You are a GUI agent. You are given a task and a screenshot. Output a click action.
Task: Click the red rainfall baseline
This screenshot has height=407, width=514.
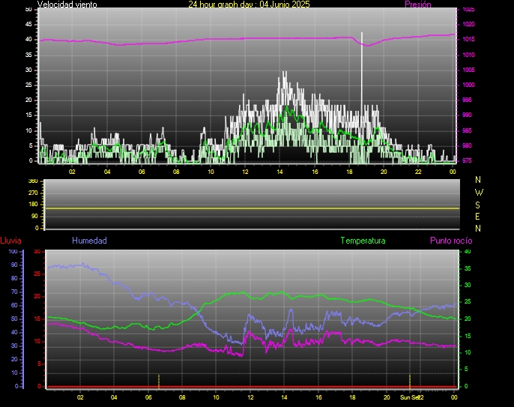tap(252, 387)
